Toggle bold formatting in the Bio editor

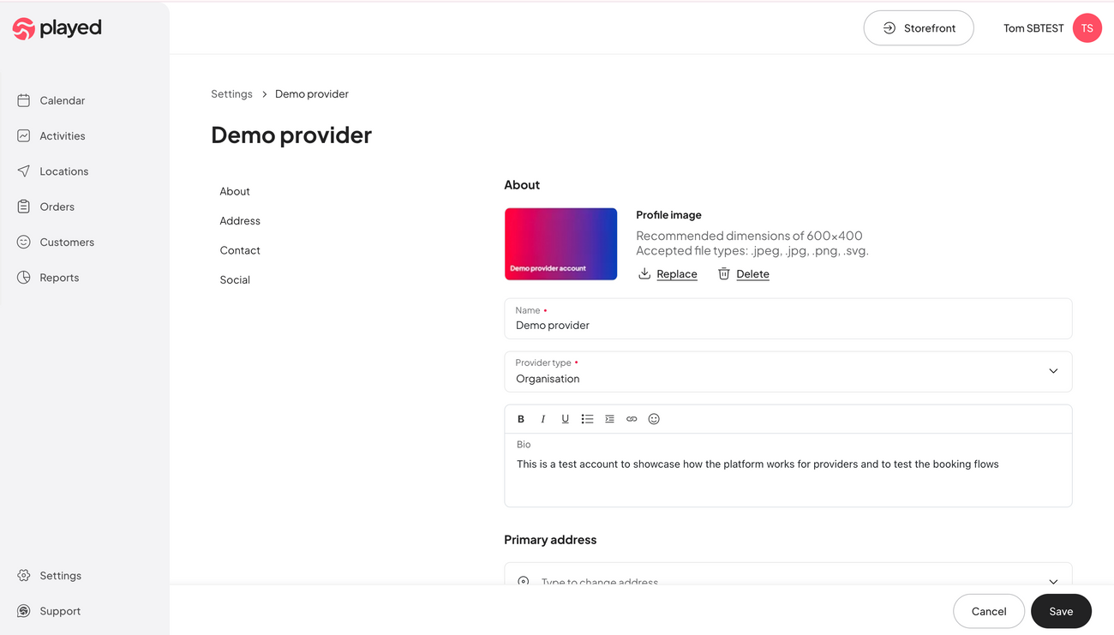[x=521, y=418]
